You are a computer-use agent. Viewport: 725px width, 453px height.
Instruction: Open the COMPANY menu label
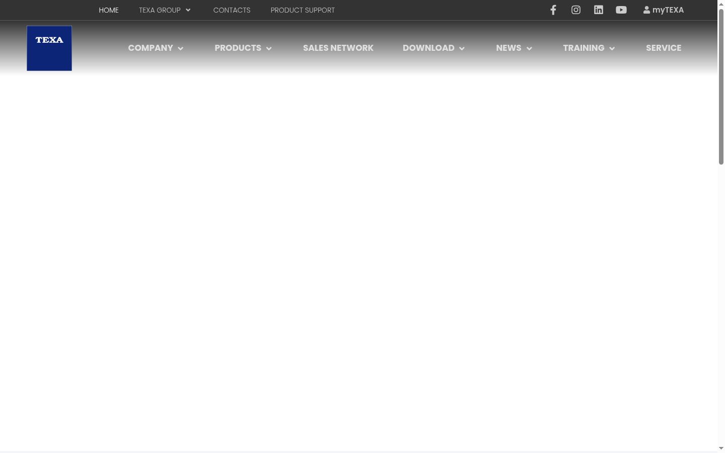(x=151, y=48)
